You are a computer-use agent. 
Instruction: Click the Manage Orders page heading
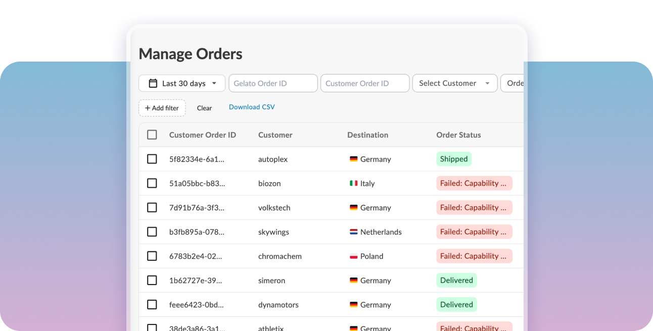coord(191,53)
